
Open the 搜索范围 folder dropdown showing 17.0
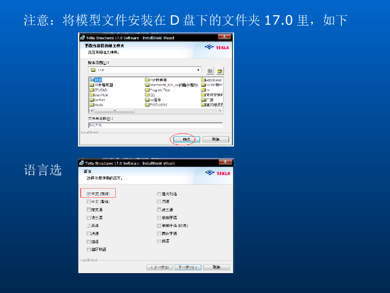144,70
